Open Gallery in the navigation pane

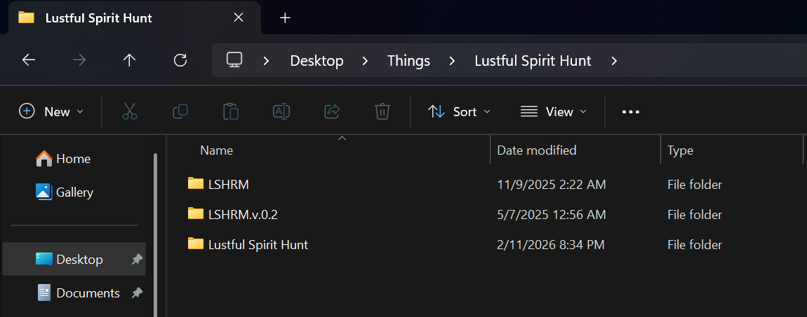[74, 192]
